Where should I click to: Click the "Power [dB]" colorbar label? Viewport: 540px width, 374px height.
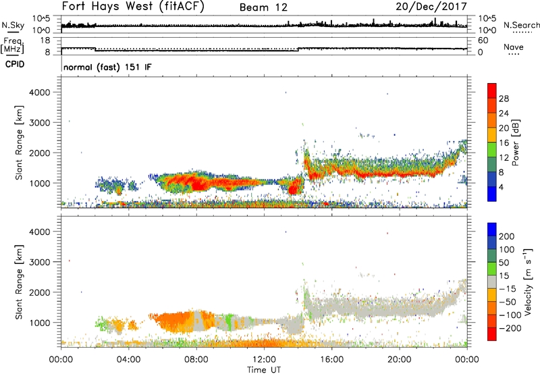point(515,142)
